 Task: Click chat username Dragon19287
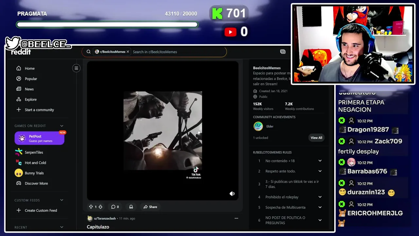(368, 129)
